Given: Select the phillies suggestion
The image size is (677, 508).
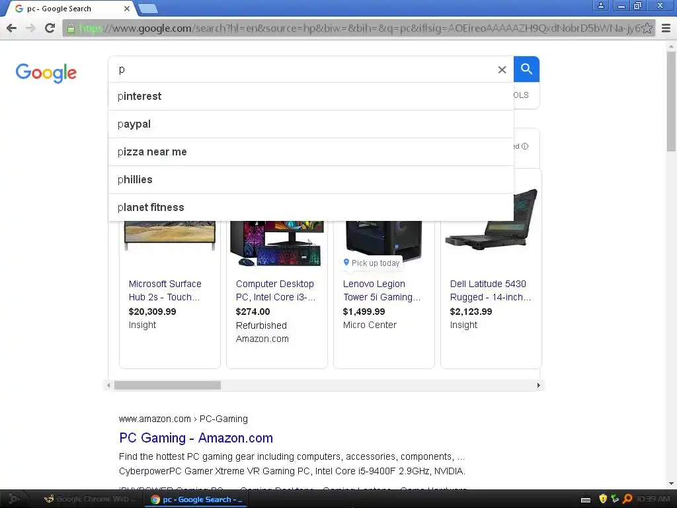Looking at the screenshot, I should tap(311, 180).
